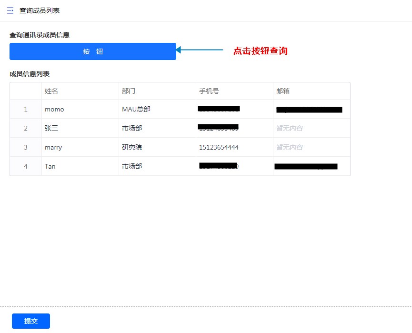This screenshot has height=333, width=412.
Task: Click the 手机号 column header
Action: coord(209,91)
